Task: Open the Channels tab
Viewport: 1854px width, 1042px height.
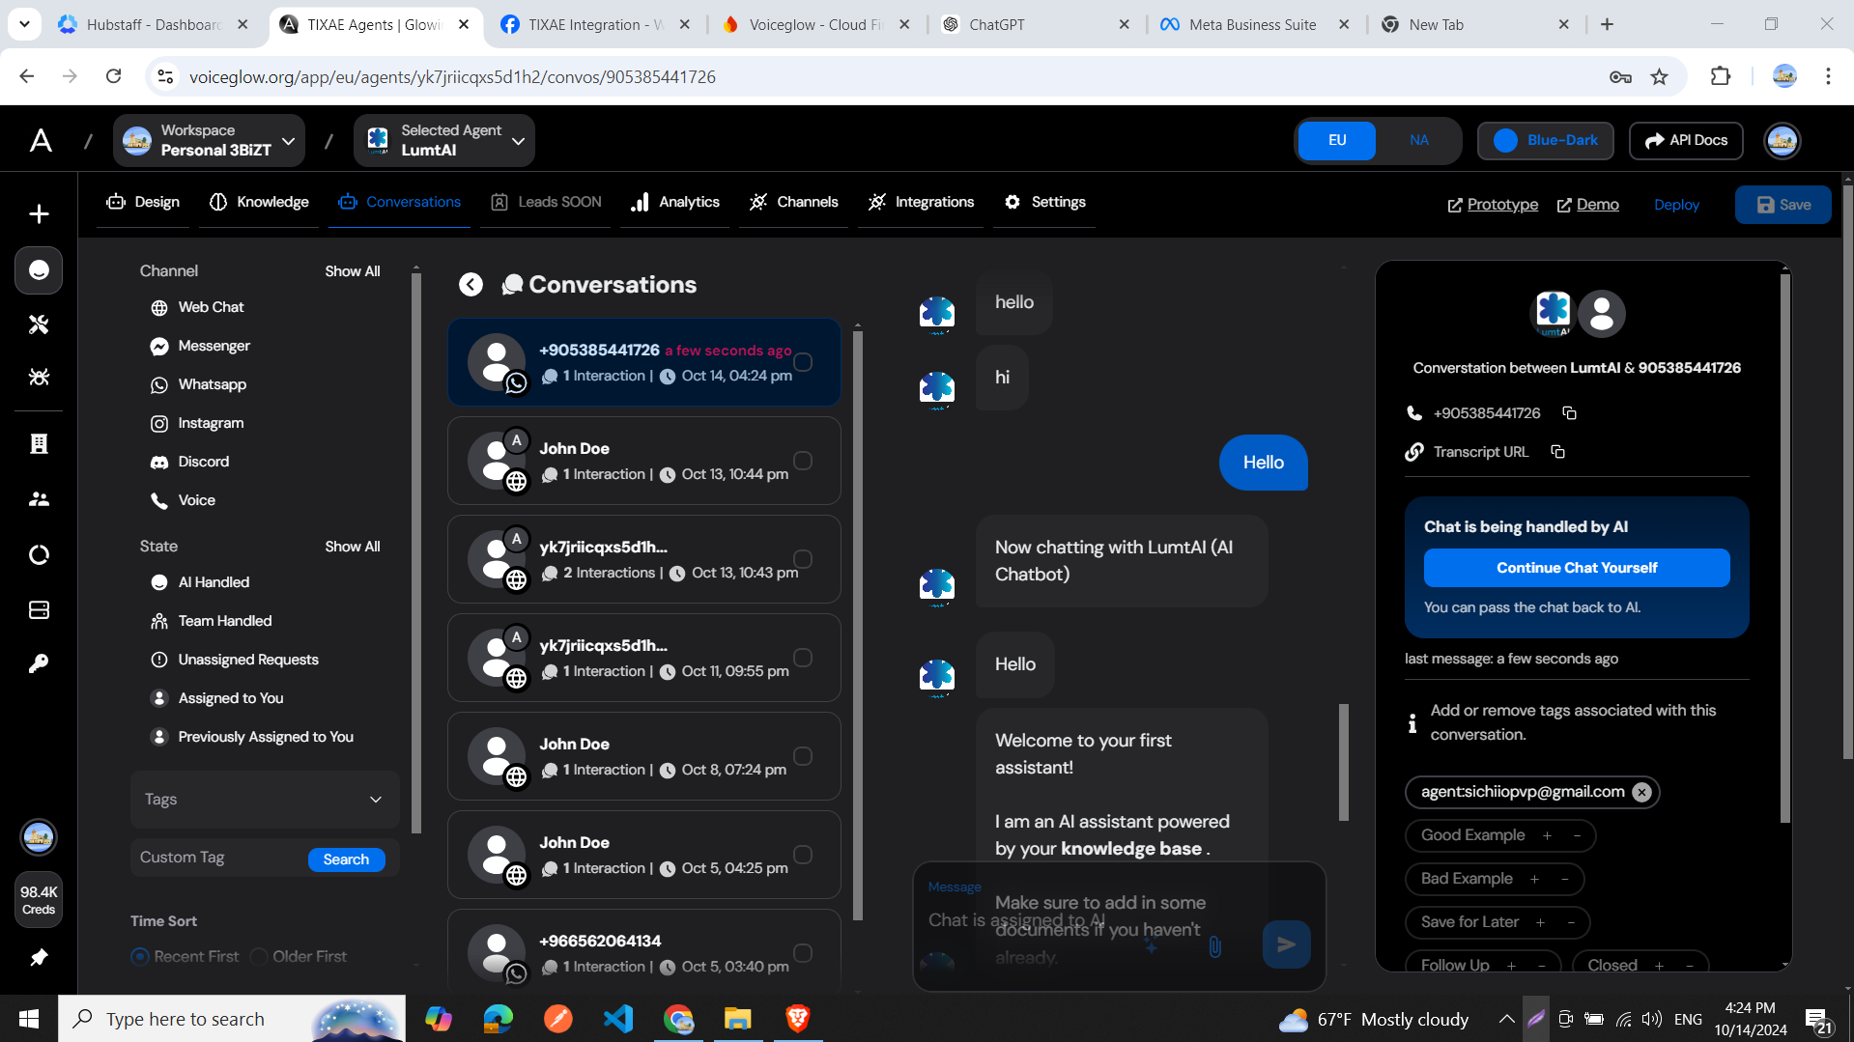Action: point(794,202)
